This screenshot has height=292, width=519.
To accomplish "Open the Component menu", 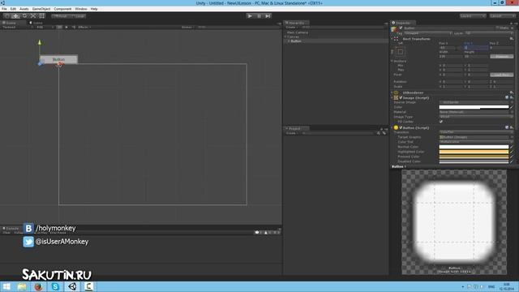I will (62, 9).
